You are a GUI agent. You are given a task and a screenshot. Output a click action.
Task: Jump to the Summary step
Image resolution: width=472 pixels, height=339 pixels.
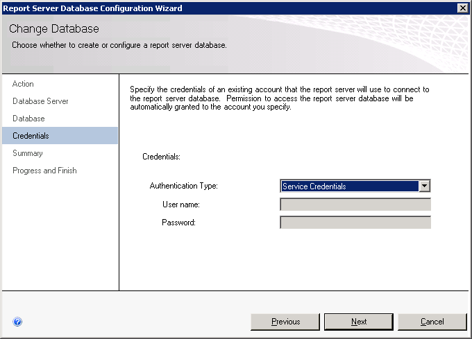coord(28,153)
